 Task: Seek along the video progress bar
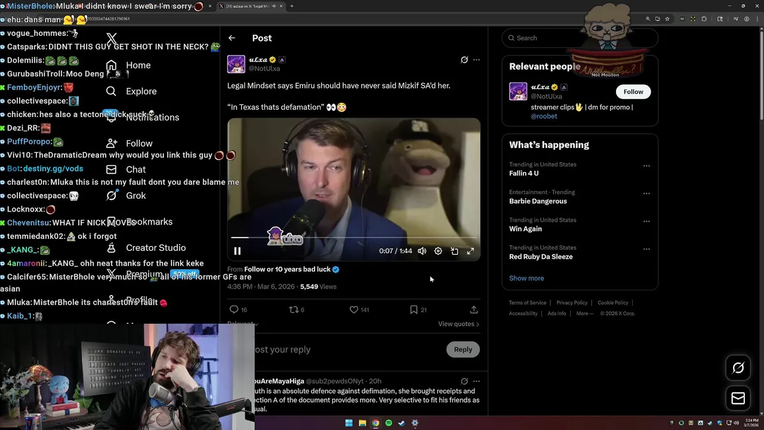[353, 238]
